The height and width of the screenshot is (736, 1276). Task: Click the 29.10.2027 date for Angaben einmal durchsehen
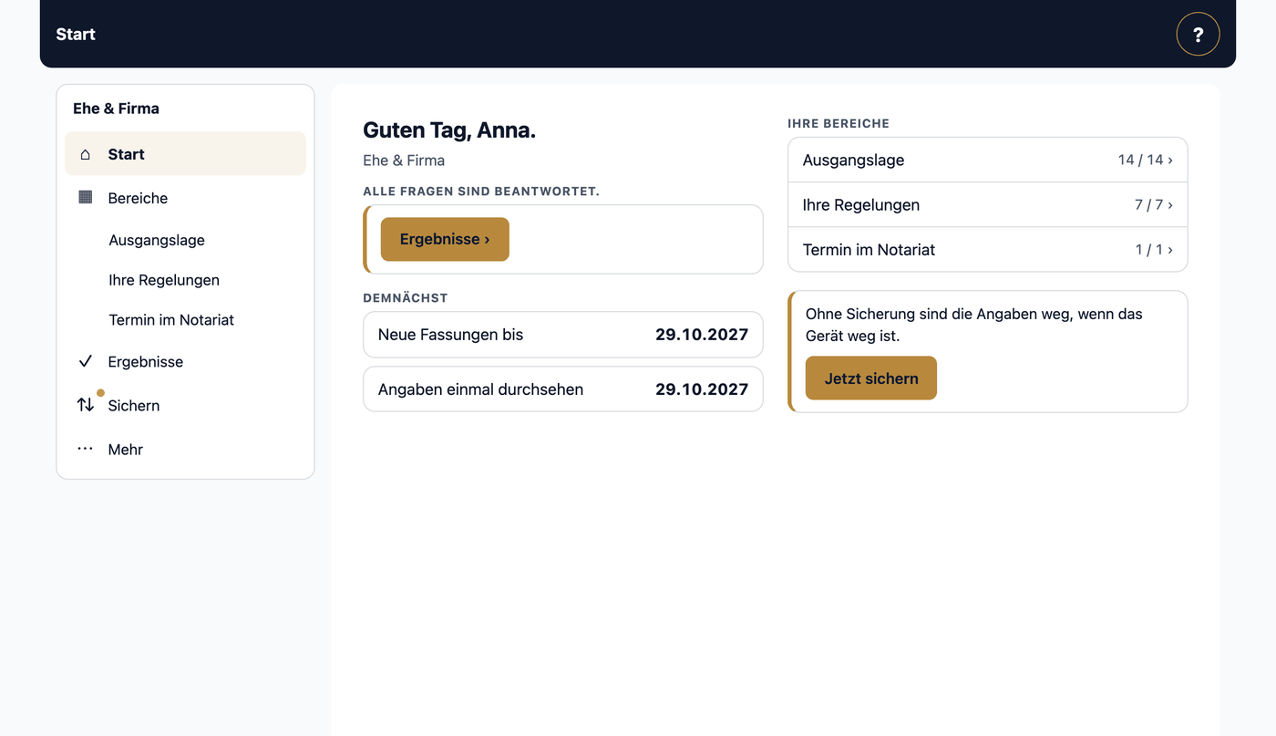pyautogui.click(x=702, y=389)
